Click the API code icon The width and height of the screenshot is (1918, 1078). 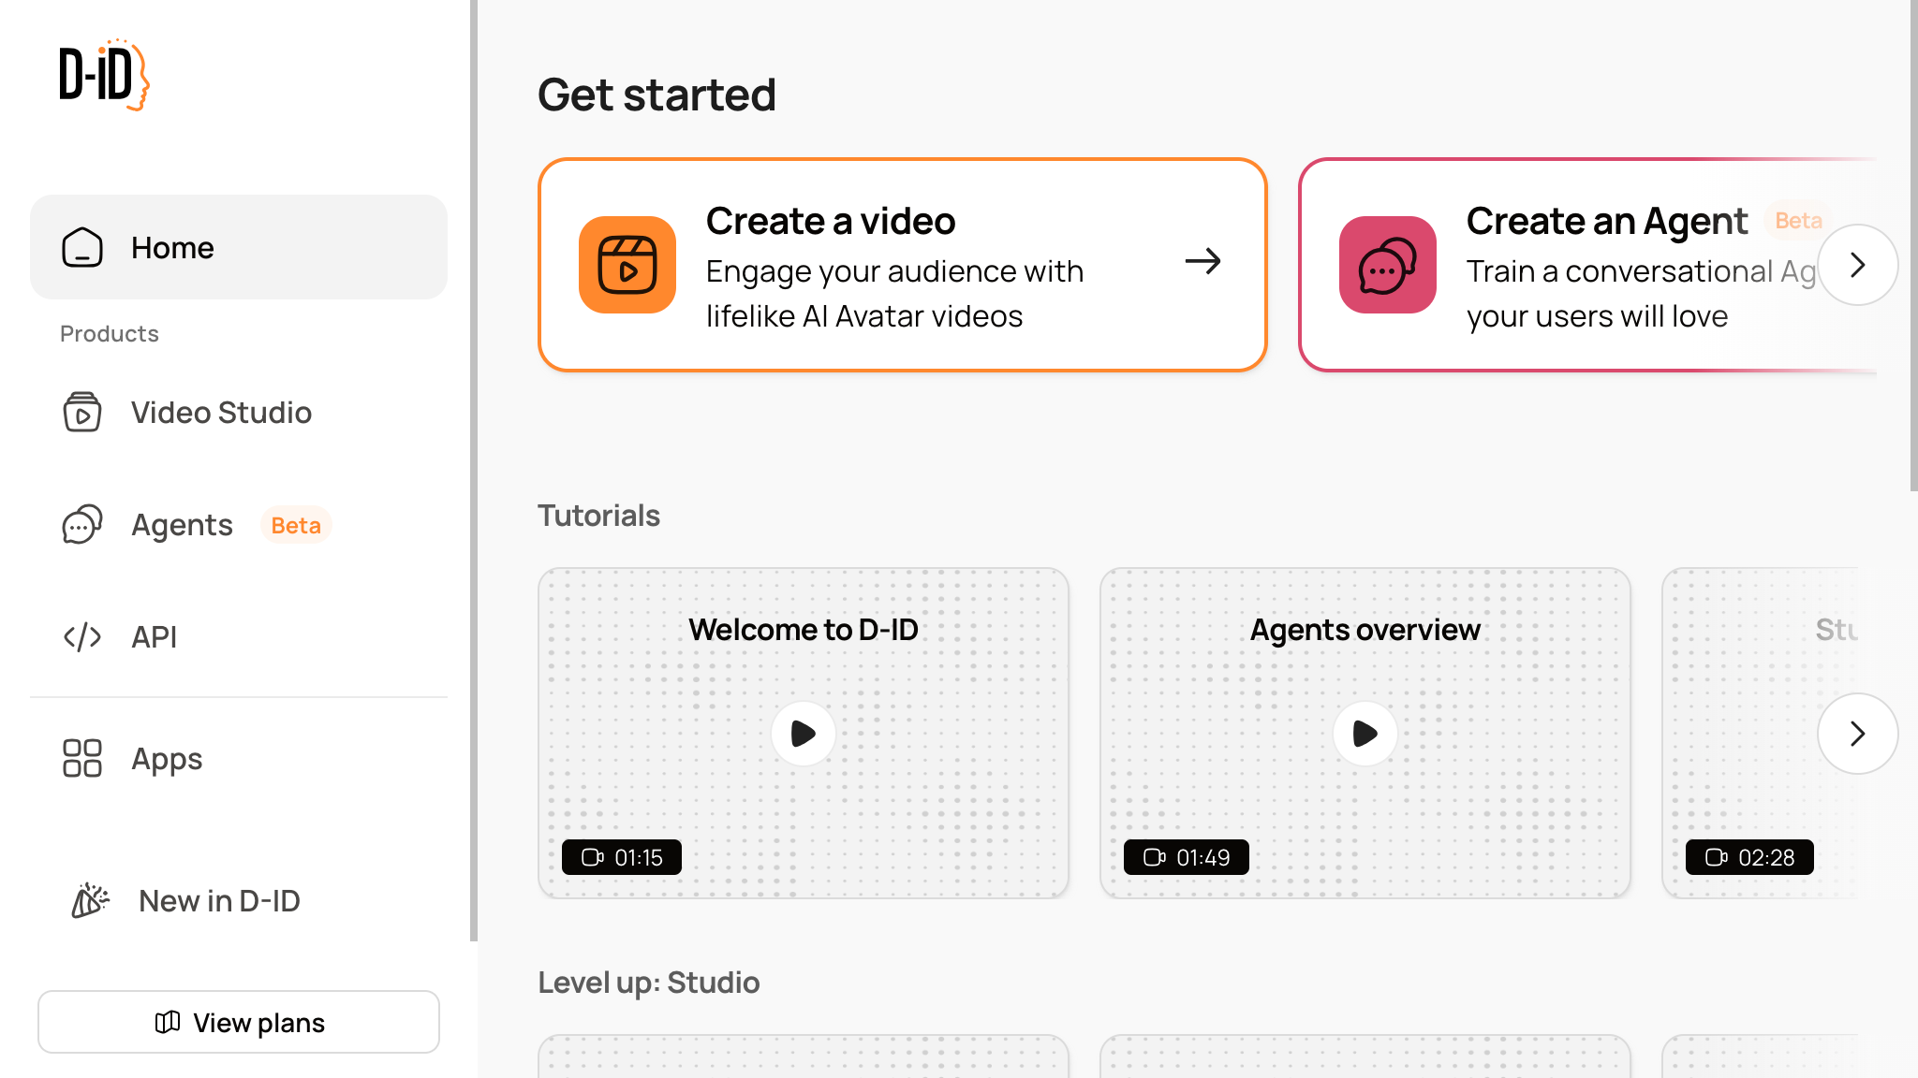pos(82,637)
